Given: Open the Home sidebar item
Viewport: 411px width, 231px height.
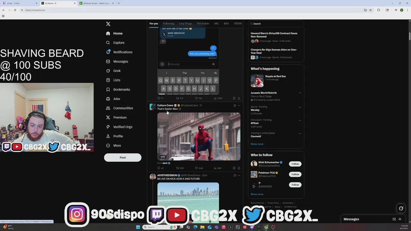Looking at the screenshot, I should tap(114, 33).
